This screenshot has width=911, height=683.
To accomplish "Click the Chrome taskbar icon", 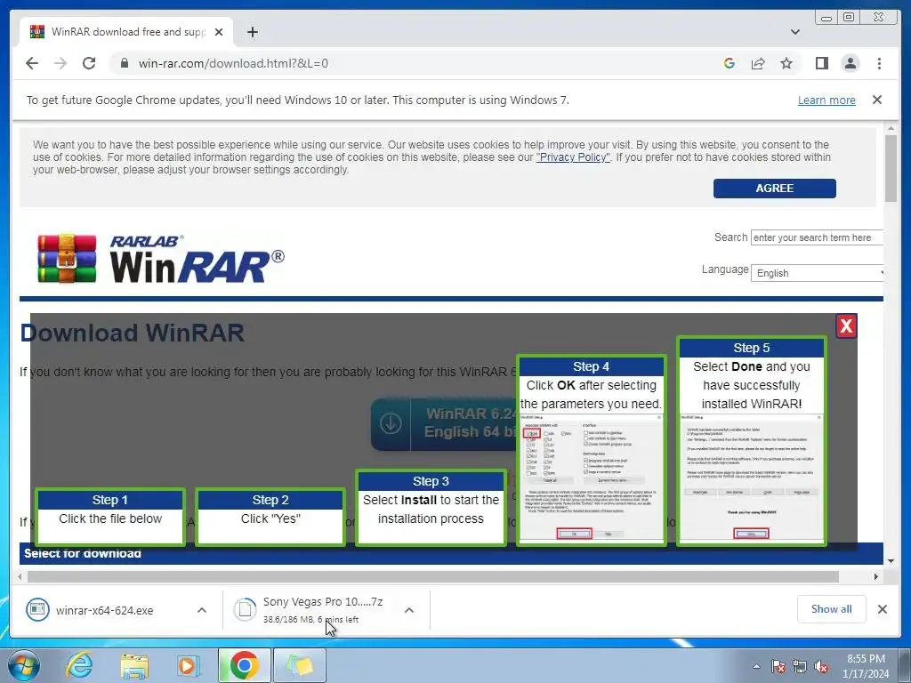I will (244, 665).
